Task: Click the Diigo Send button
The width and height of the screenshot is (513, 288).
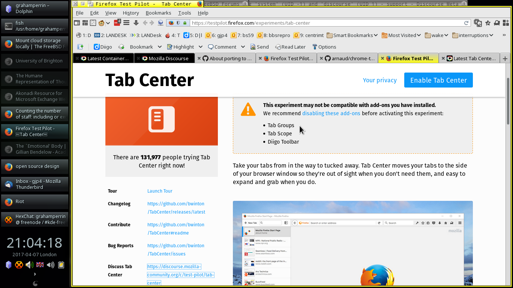Action: click(259, 47)
